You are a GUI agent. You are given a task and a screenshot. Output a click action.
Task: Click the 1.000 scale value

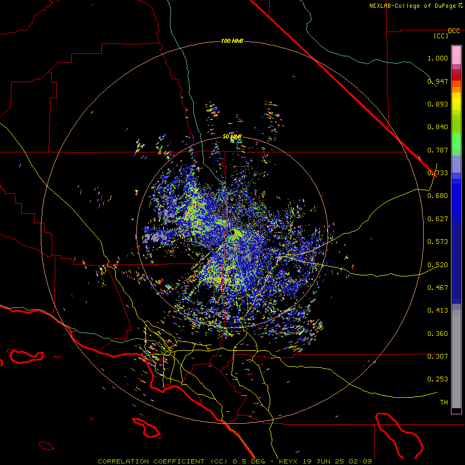click(x=438, y=58)
